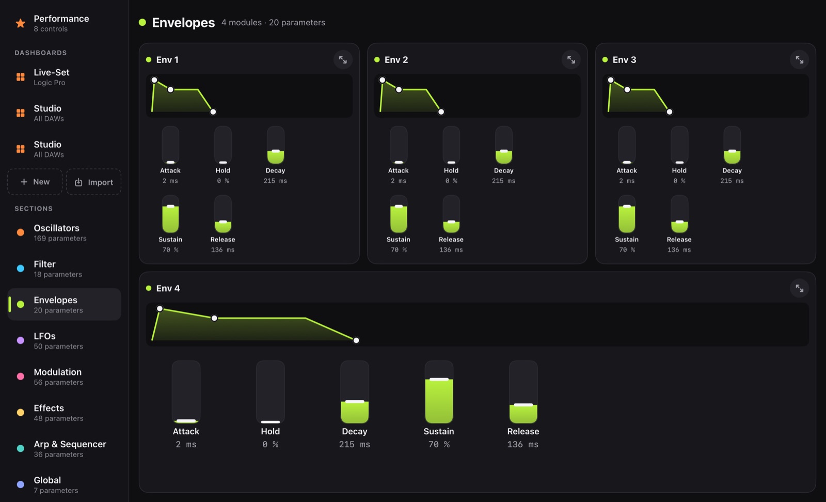
Task: Click the Env 4 Release slider
Action: click(523, 392)
